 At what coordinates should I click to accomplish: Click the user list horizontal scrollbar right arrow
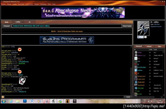pos(162,97)
